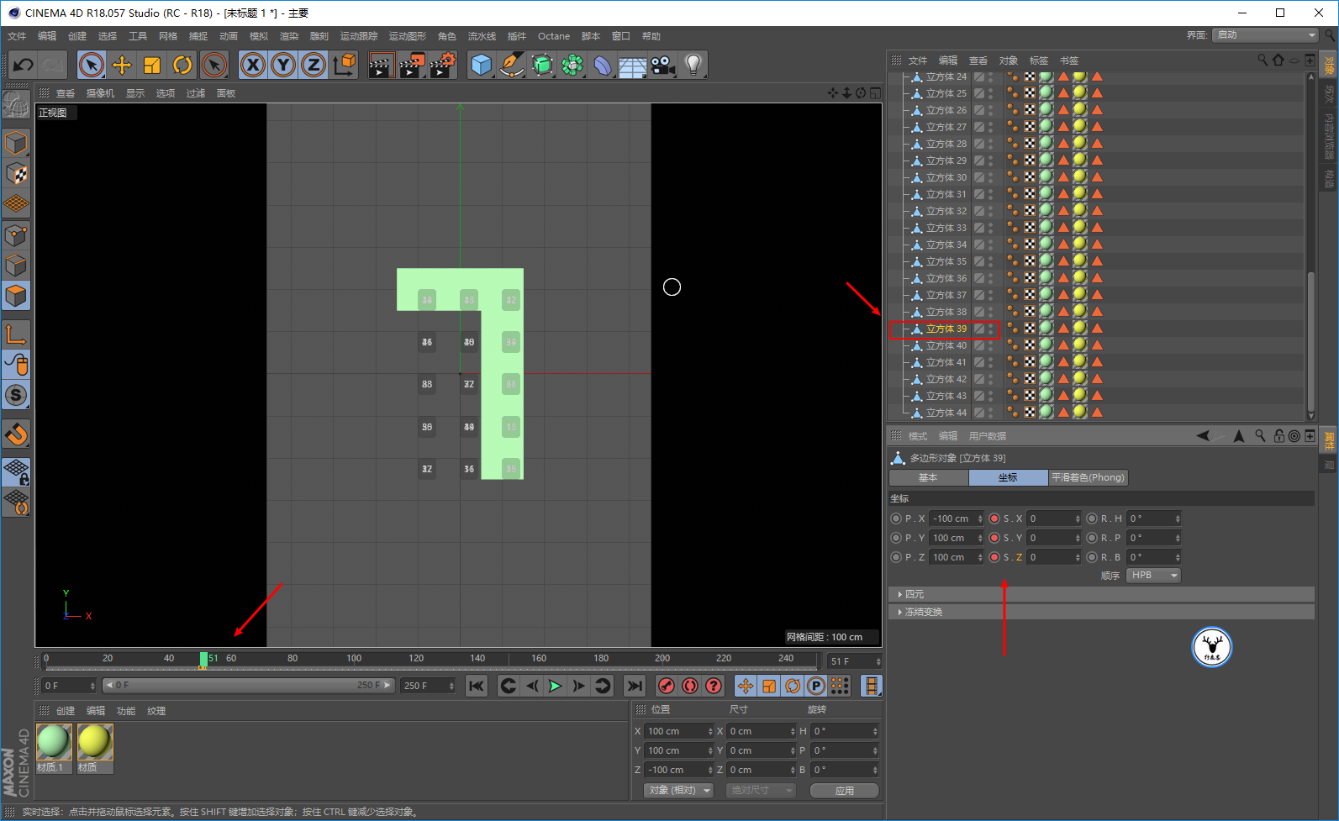Open the 运动图形 menu

pyautogui.click(x=408, y=36)
